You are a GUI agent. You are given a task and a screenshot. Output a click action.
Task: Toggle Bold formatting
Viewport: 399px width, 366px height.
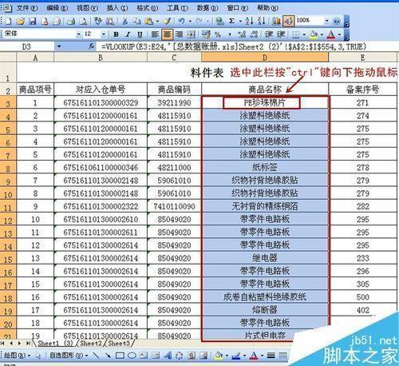[116, 34]
